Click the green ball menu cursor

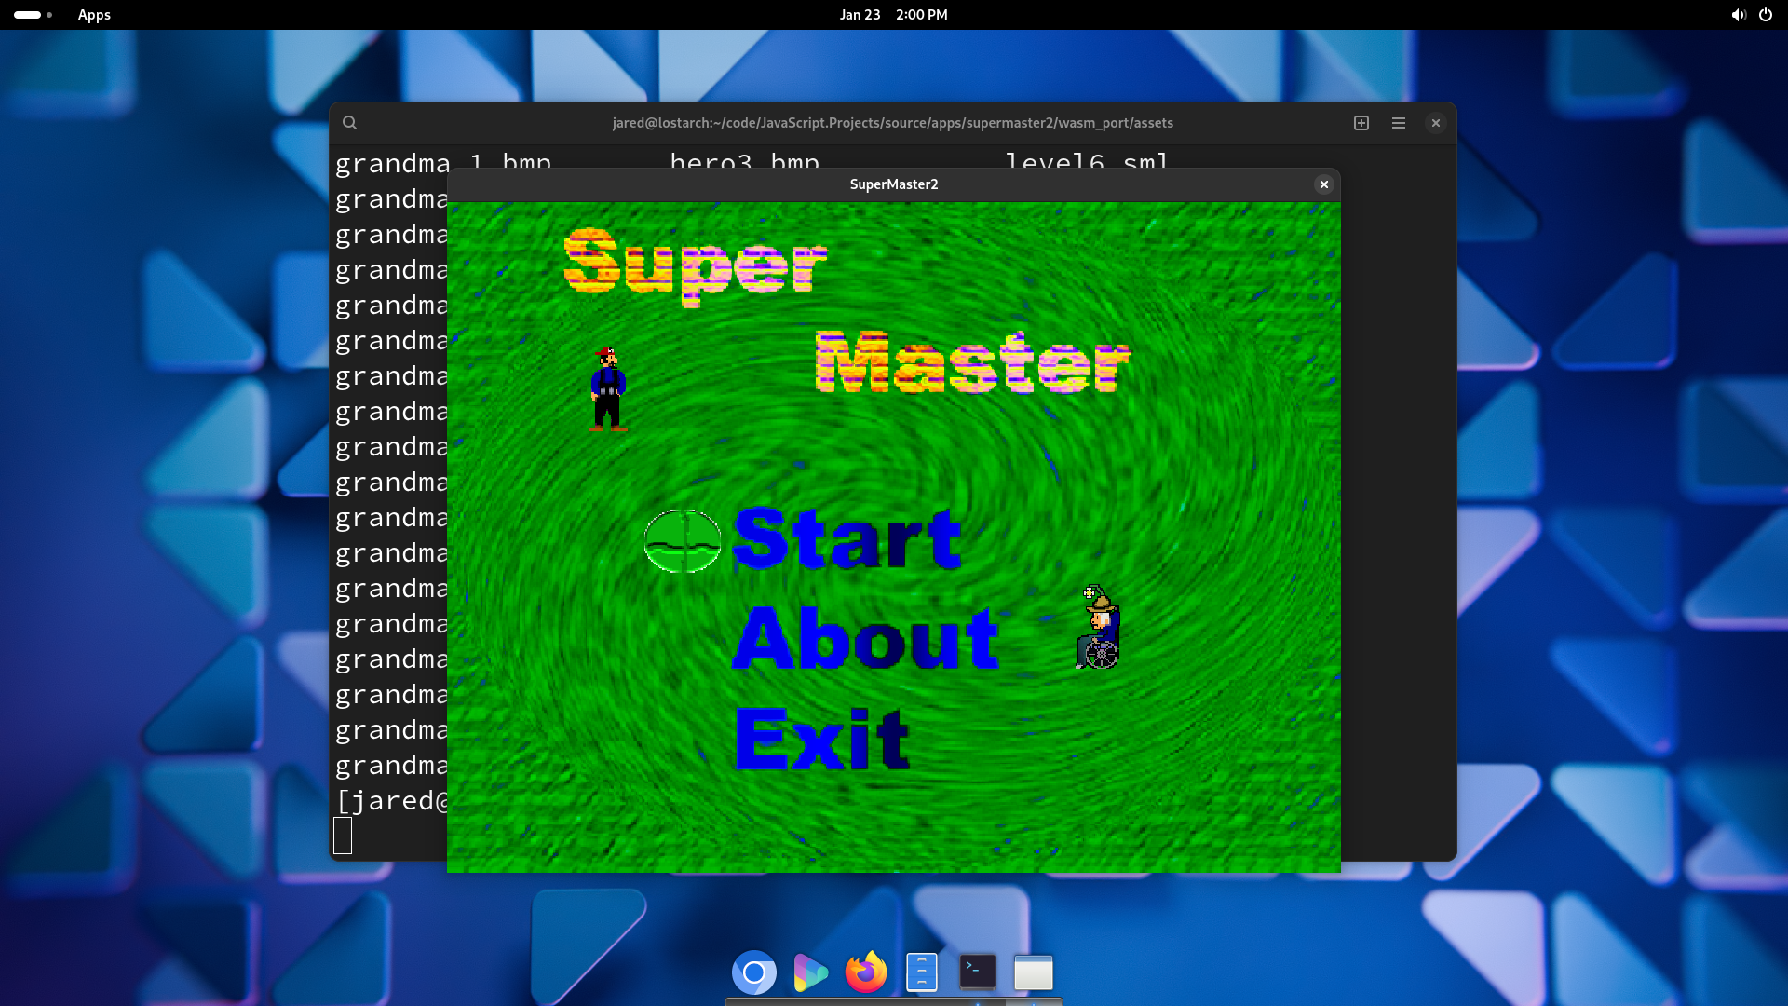[683, 540]
